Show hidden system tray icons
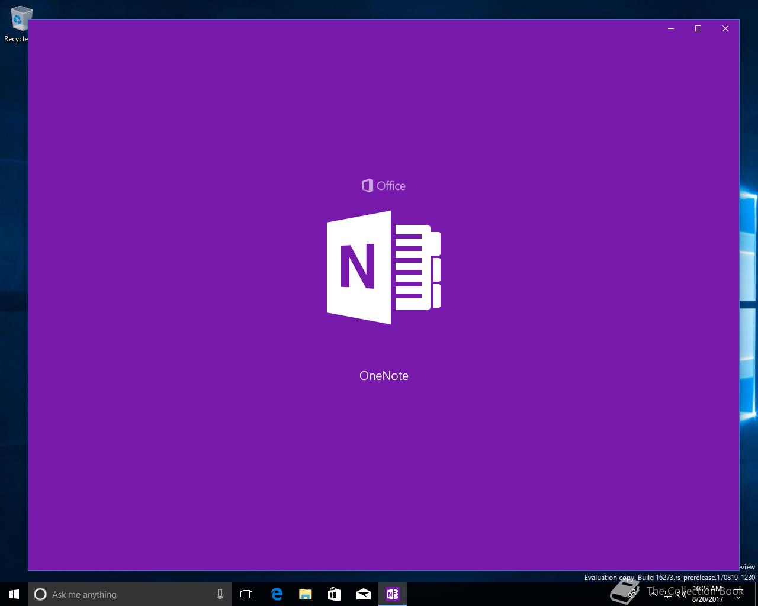 [653, 594]
